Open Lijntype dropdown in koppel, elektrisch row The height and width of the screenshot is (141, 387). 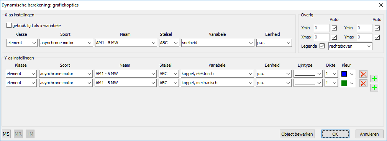[308, 74]
